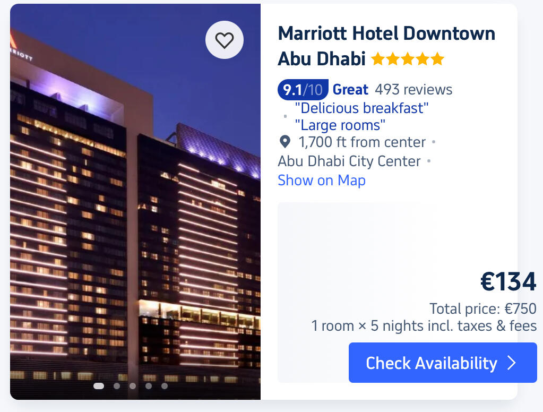
Task: Click the Abu Dhabi City Center text
Action: tap(349, 161)
